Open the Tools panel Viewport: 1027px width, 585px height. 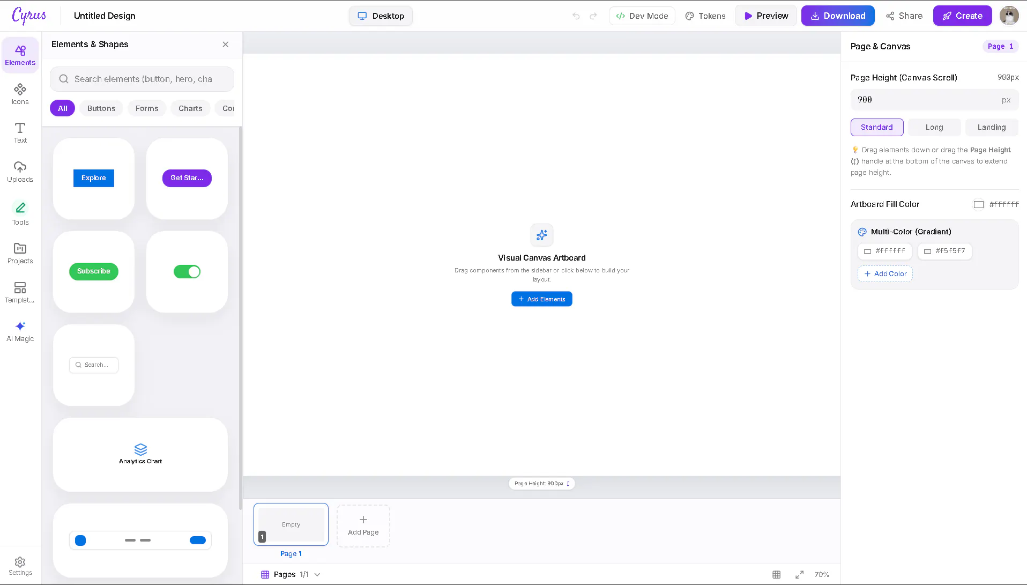20,213
